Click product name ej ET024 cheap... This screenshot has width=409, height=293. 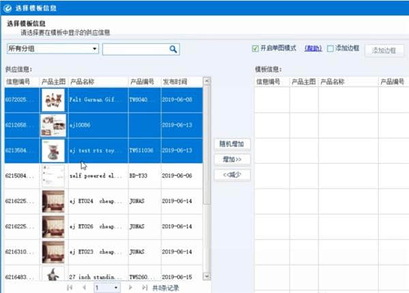point(95,201)
